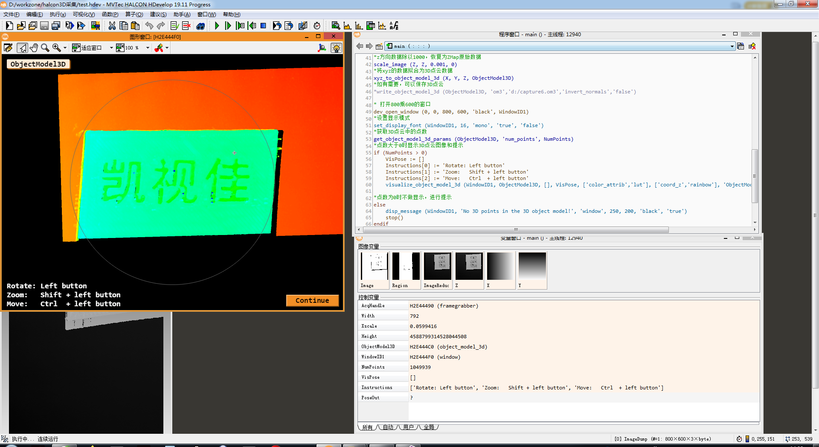
Task: Switch to the 全局 variables tab
Action: 430,427
